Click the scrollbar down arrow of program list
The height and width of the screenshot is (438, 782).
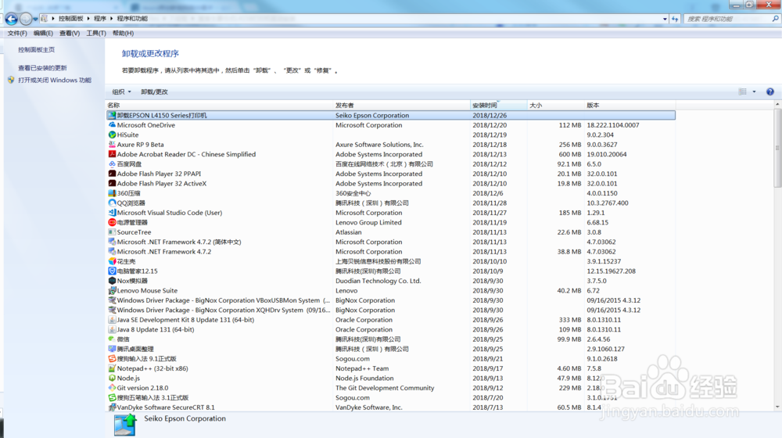777,407
